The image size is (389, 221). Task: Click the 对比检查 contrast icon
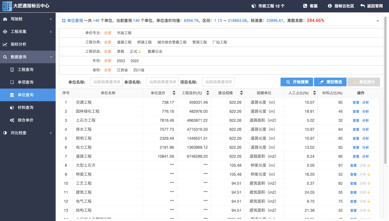pos(5,133)
